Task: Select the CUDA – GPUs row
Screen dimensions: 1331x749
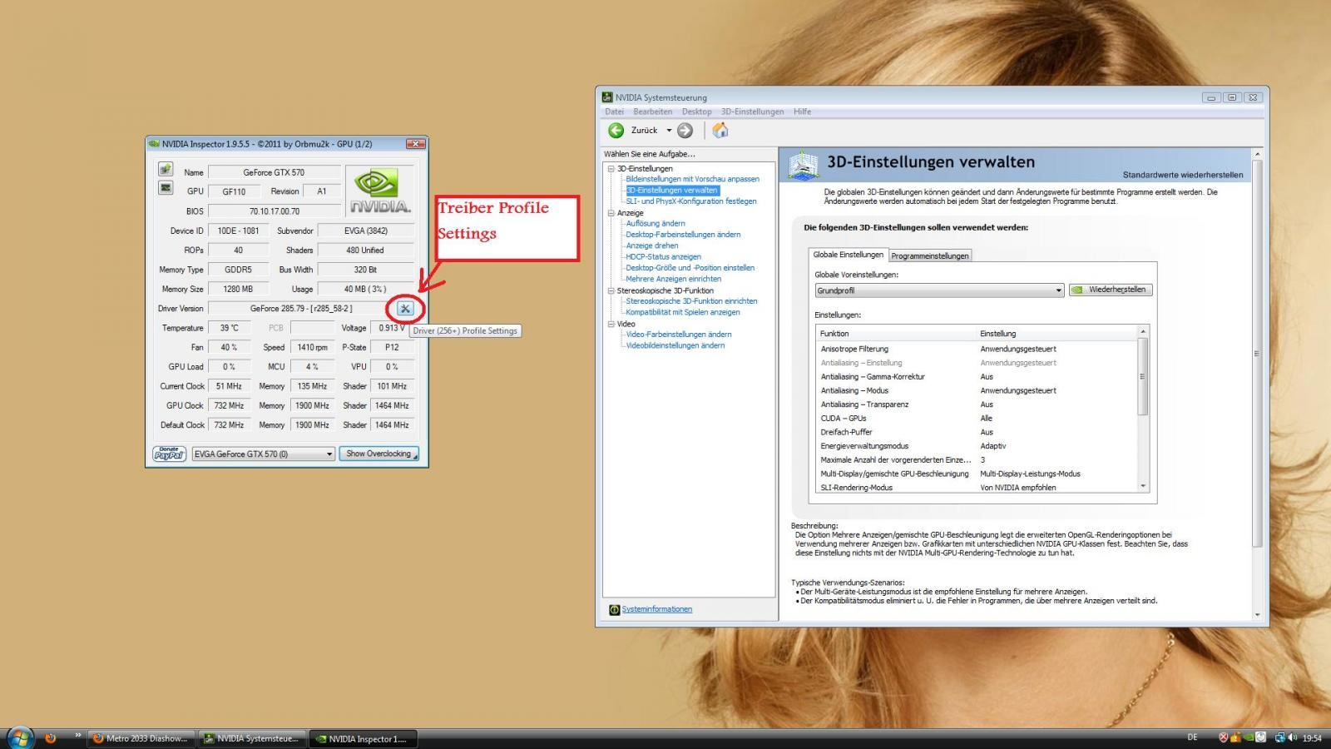Action: tap(977, 419)
